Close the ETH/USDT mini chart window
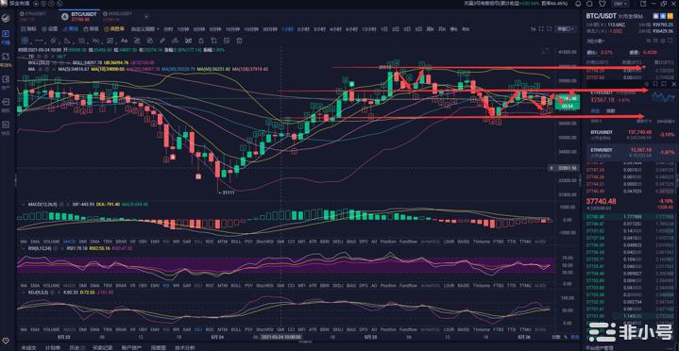This screenshot has height=351, width=679. click(x=674, y=84)
